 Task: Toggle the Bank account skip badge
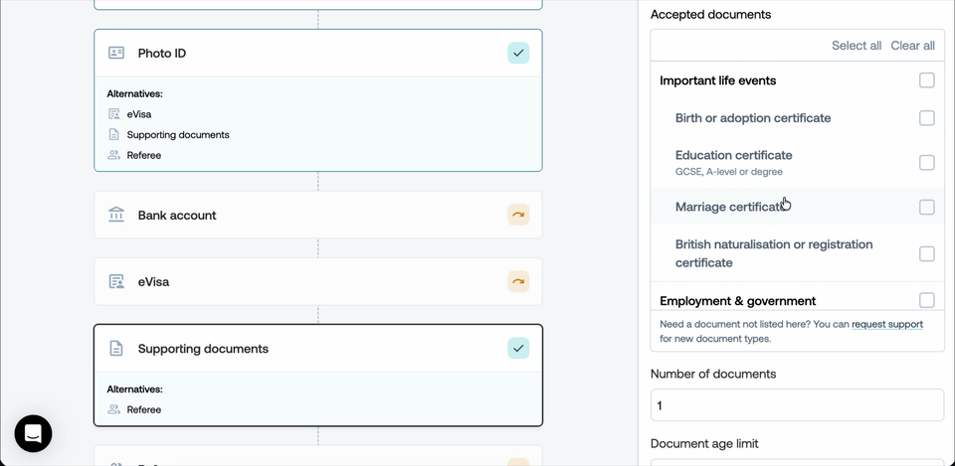pos(518,215)
